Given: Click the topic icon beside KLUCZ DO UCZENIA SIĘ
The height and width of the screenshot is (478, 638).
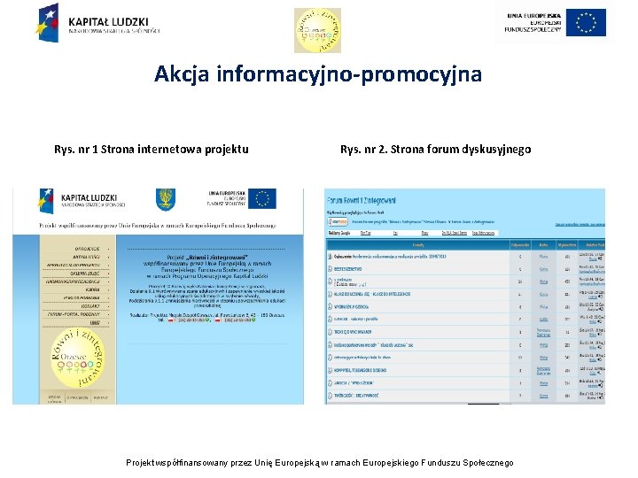Looking at the screenshot, I should [330, 294].
